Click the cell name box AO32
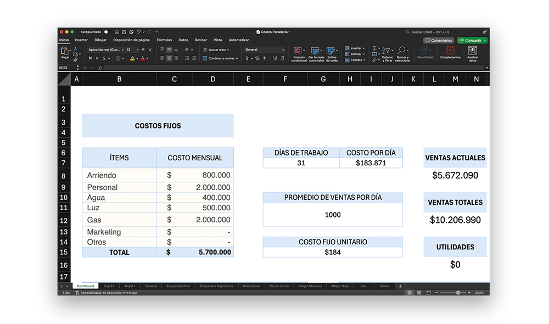This screenshot has height=324, width=549. point(66,68)
